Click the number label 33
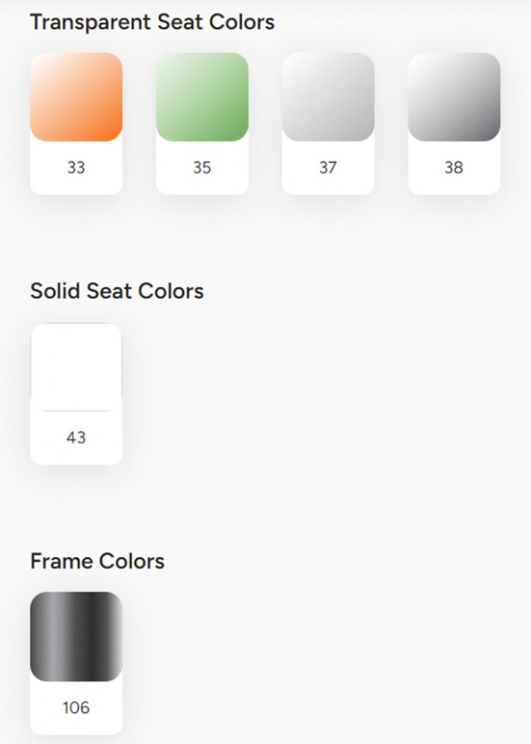The height and width of the screenshot is (744, 531). (x=76, y=168)
